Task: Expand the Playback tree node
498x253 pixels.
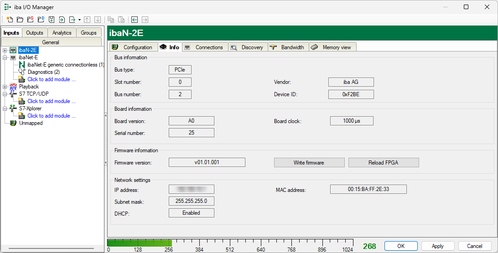Action: coord(5,87)
